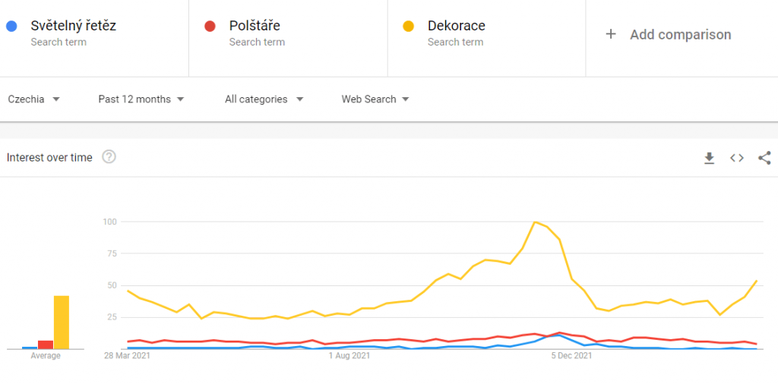Click the Dekorace peak at 100 on chart
778x384 pixels.
pos(535,222)
